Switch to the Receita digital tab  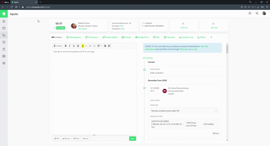[x=110, y=37]
